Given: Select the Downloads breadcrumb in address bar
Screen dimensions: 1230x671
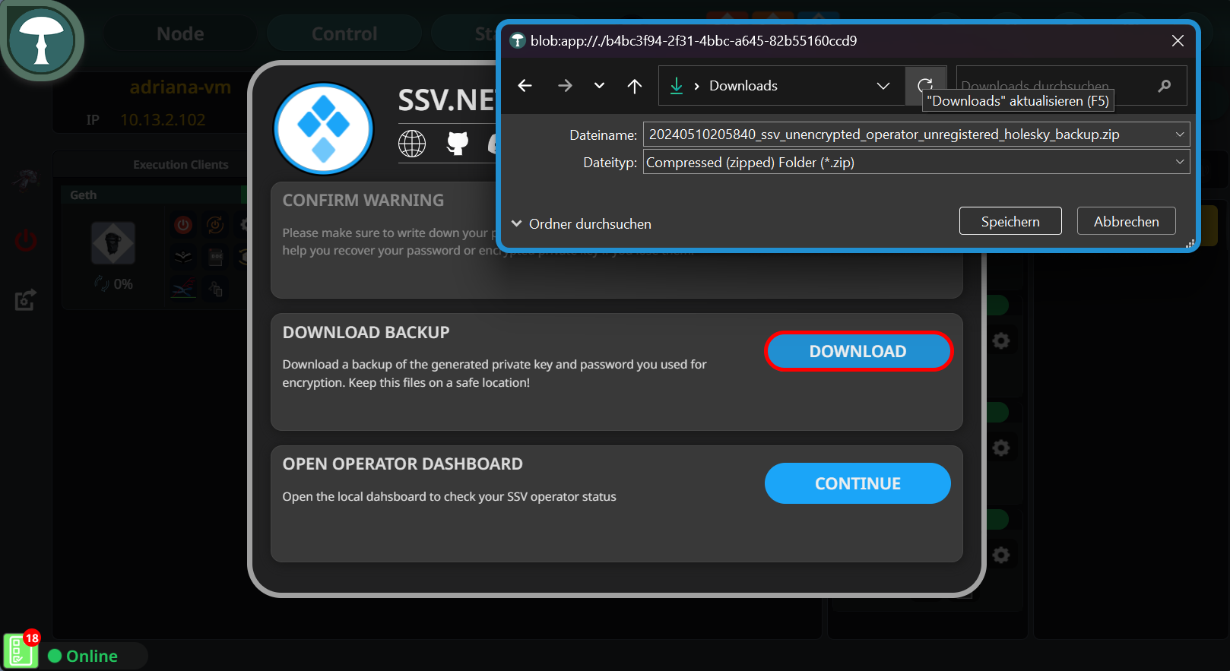Looking at the screenshot, I should click(743, 86).
